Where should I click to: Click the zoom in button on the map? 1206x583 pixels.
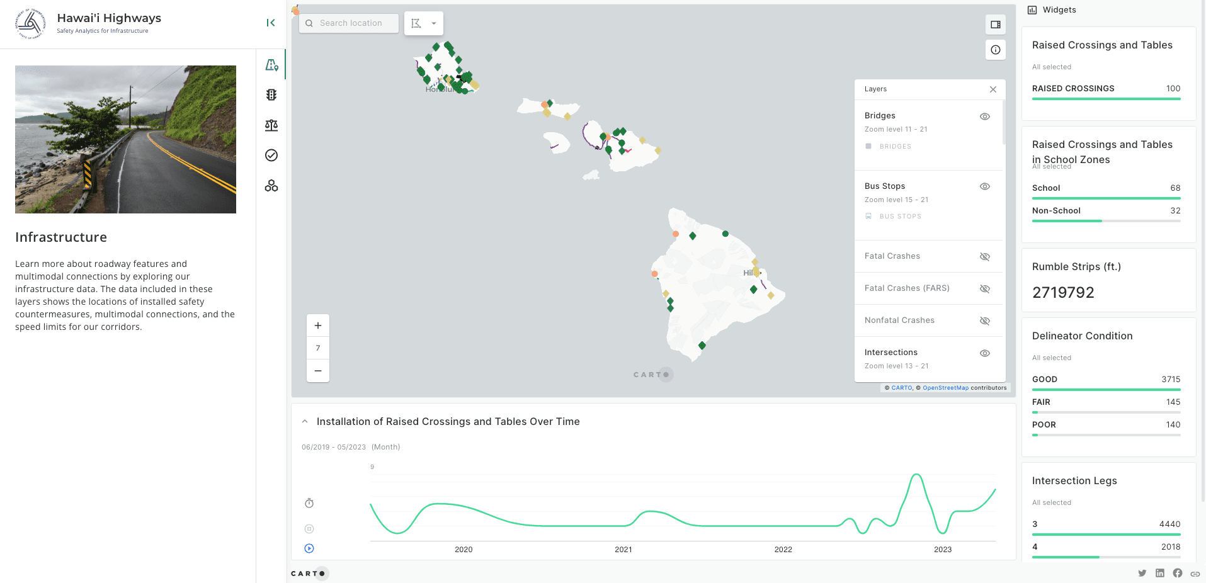pyautogui.click(x=317, y=325)
